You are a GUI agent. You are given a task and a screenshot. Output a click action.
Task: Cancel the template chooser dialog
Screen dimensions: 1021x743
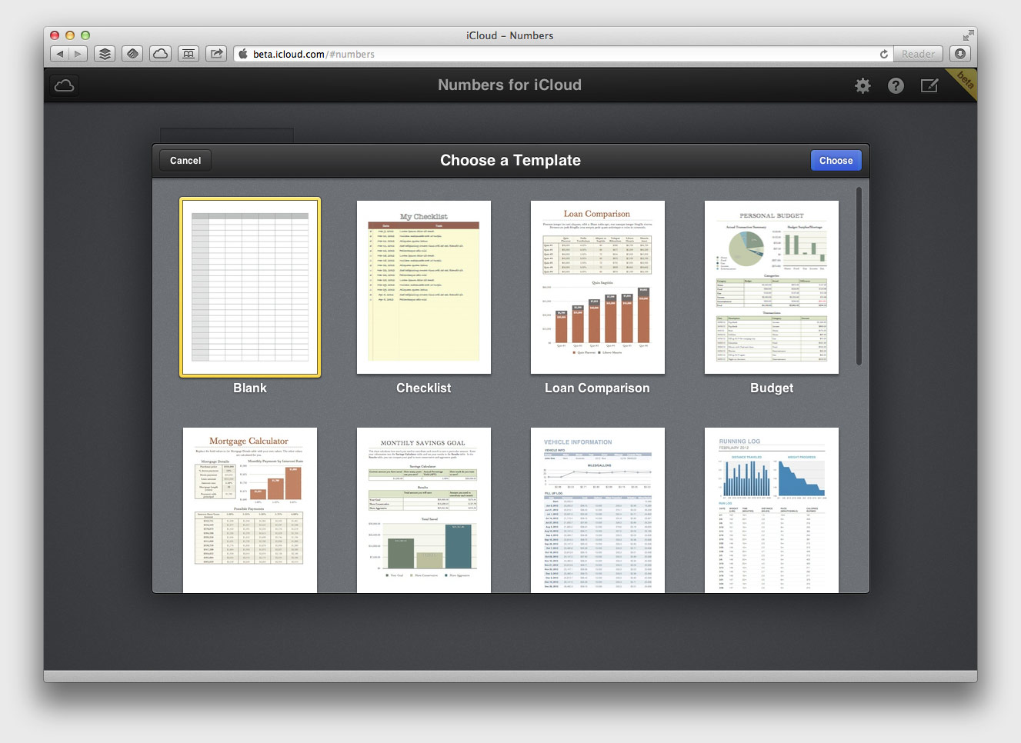click(x=185, y=160)
